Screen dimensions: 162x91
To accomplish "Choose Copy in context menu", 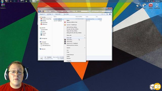I will click(75, 52).
